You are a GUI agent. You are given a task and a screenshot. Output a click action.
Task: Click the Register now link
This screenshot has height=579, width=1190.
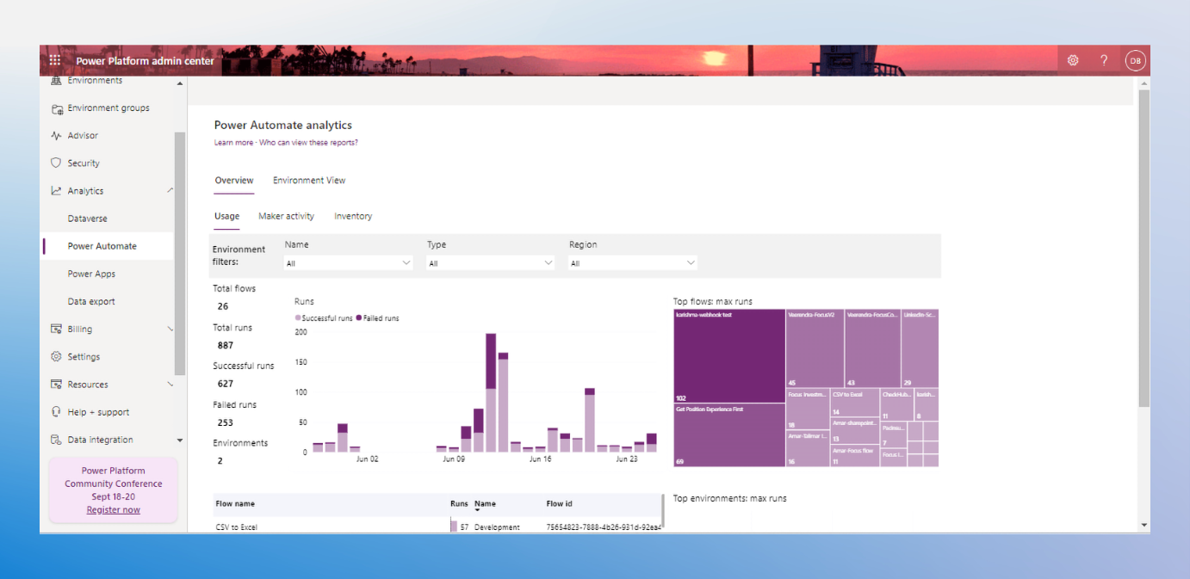(x=113, y=510)
